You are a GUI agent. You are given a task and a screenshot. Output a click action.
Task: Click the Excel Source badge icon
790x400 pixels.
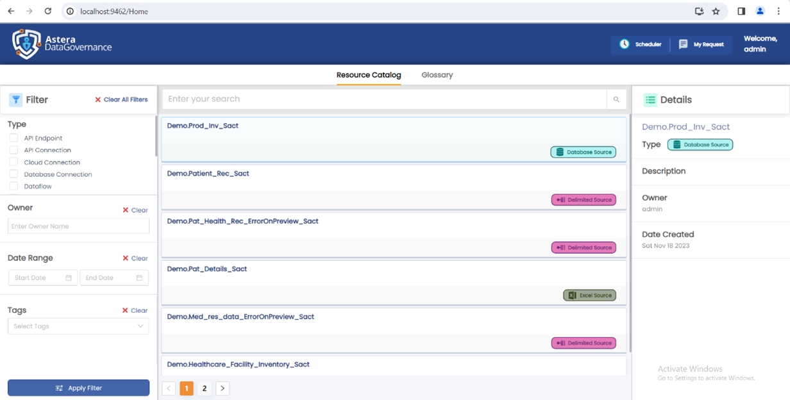coord(572,296)
